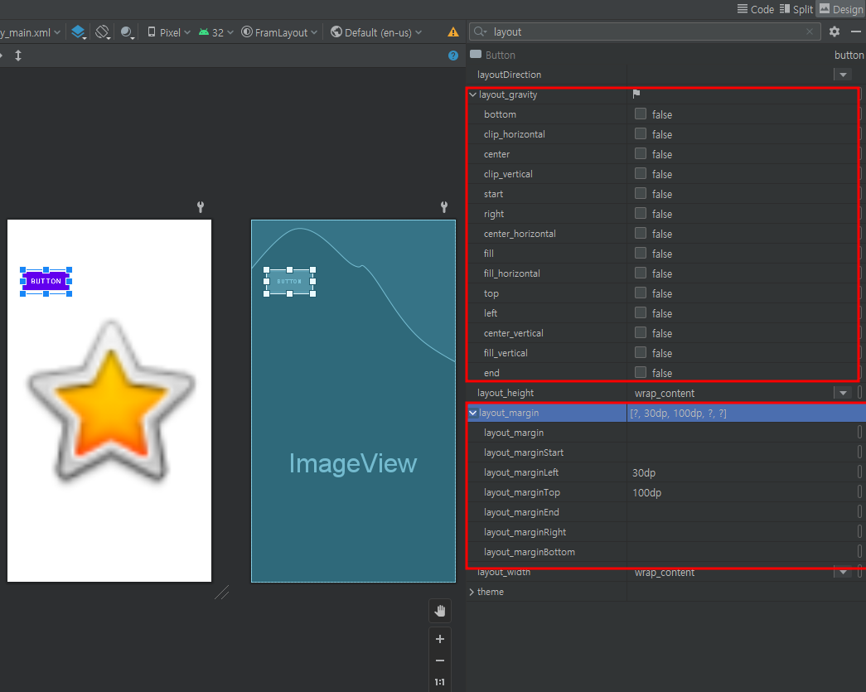Click the empty layout_marginStart field

pos(741,452)
